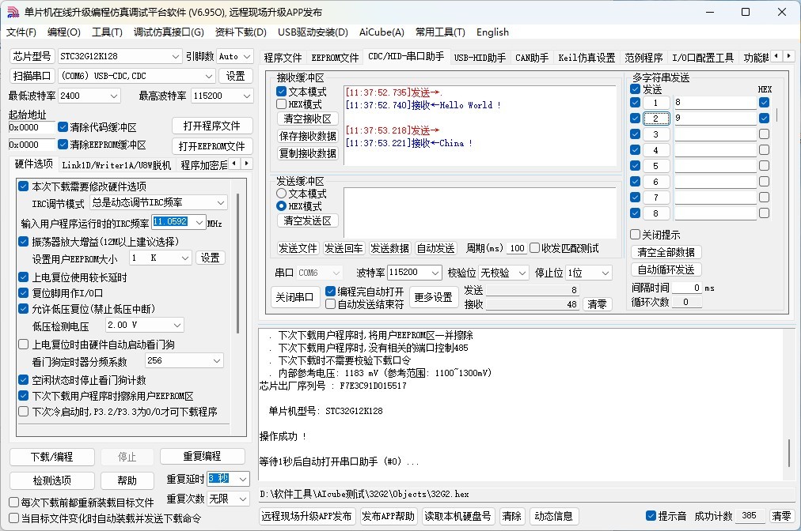Expand the 重复延时 3秒 dropdown
The width and height of the screenshot is (801, 531).
[243, 479]
